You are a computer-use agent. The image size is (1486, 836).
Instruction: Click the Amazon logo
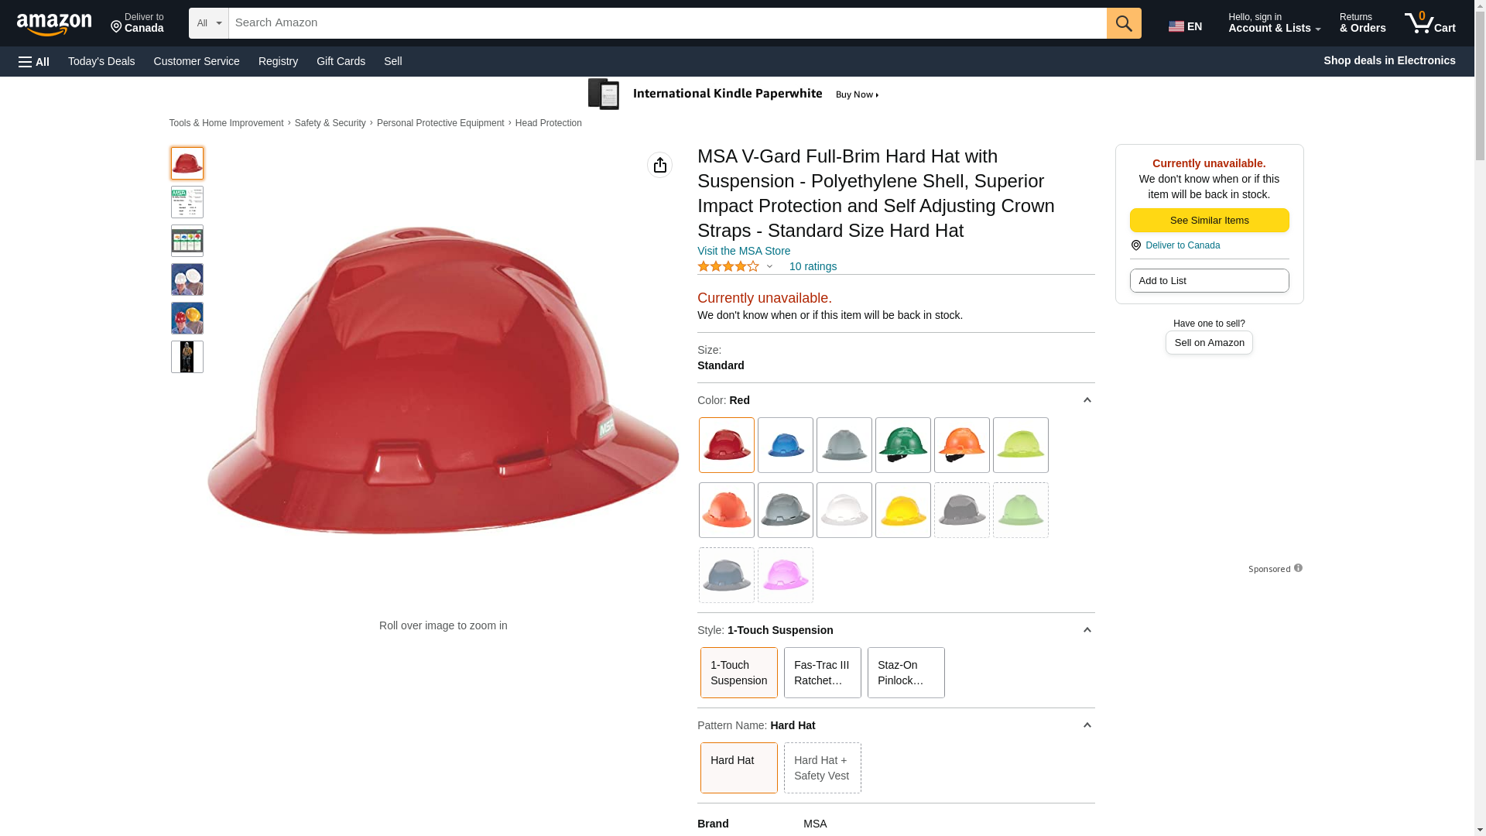pos(54,24)
